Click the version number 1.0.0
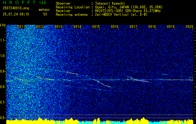 42,3
